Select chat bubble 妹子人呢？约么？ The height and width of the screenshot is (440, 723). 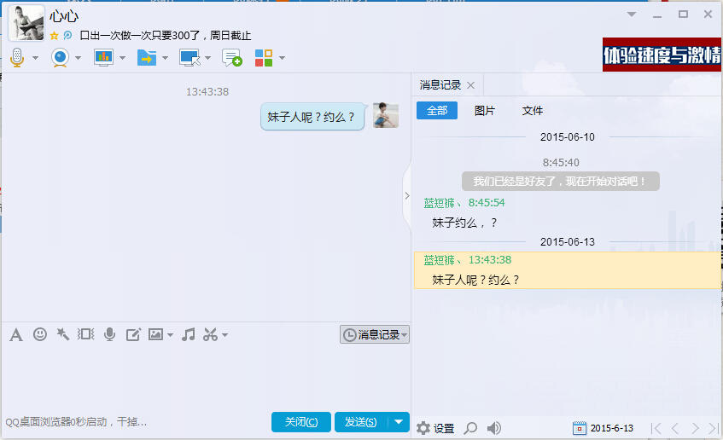click(x=312, y=117)
